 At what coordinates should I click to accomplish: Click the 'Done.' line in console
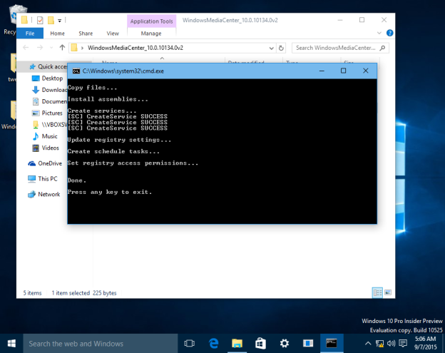point(76,180)
